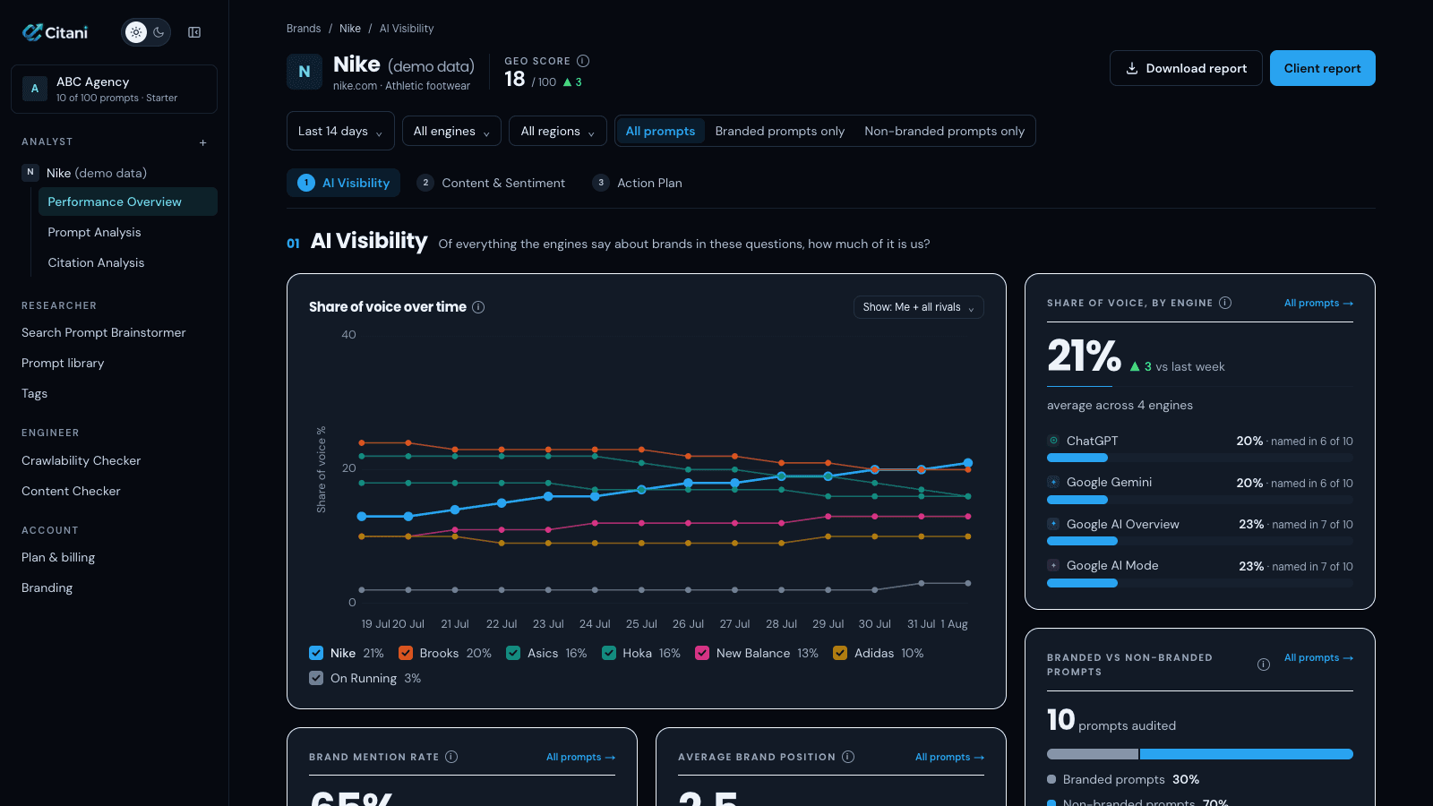Uncheck the Nike legend checkbox

316,653
